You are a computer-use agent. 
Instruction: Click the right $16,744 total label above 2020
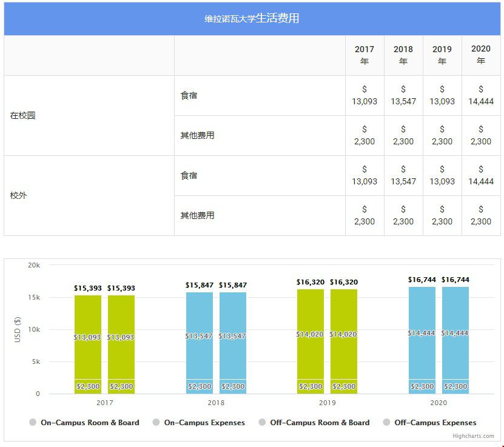coord(455,280)
